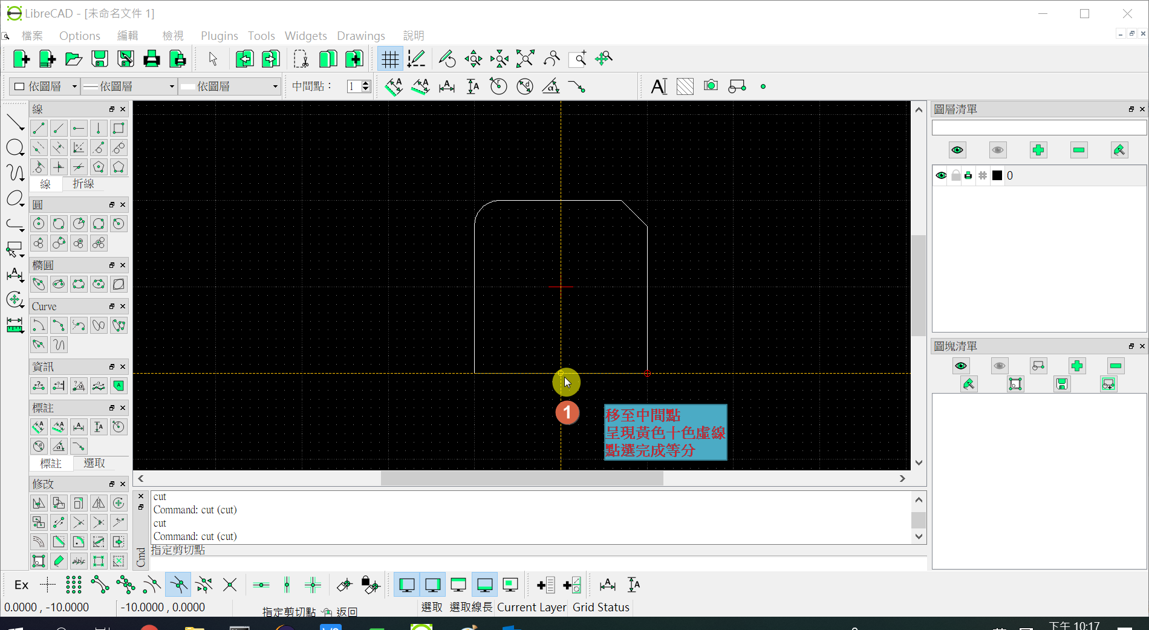Viewport: 1149px width, 630px height.
Task: Close the 線 tool panel
Action: pos(123,109)
